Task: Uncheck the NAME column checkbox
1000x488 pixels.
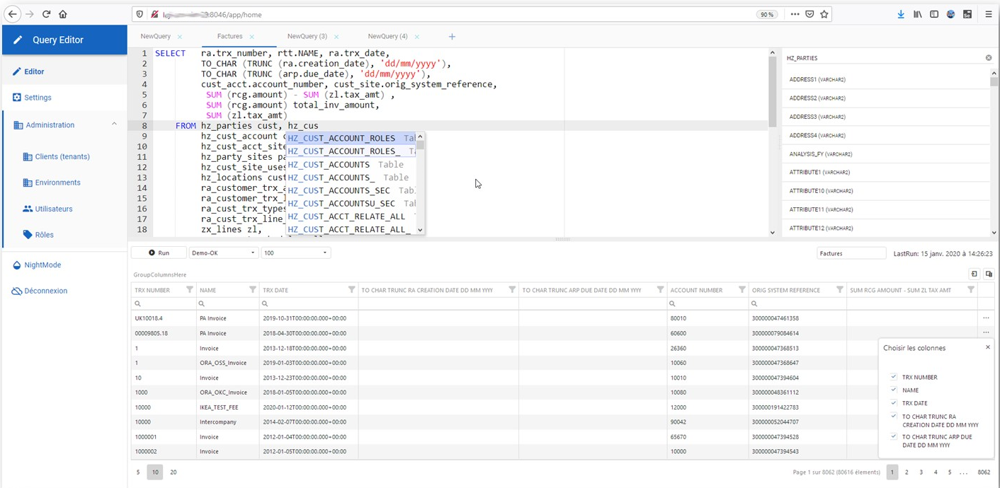Action: point(893,390)
